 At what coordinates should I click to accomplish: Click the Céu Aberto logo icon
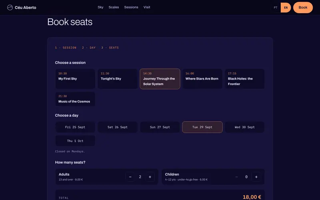(10, 8)
